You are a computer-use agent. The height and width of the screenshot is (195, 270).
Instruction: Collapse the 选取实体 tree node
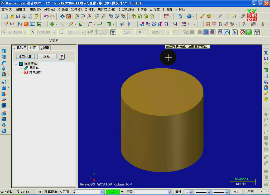pos(16,64)
